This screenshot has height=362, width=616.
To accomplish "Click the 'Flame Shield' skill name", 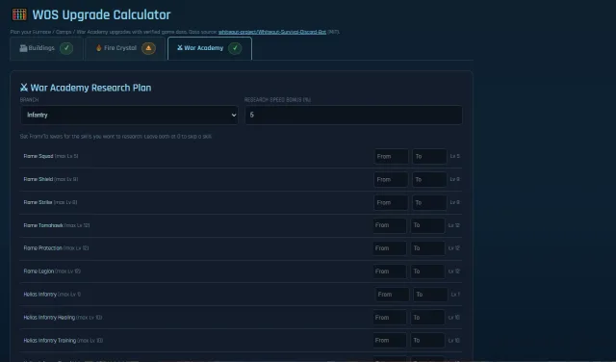I will pos(38,179).
